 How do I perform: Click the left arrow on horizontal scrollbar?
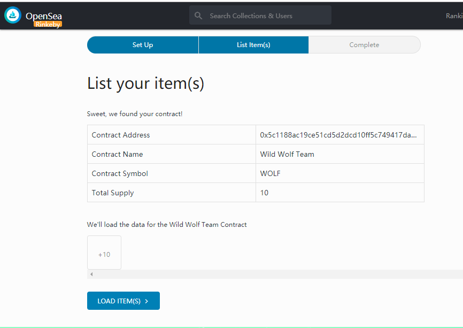click(x=91, y=274)
